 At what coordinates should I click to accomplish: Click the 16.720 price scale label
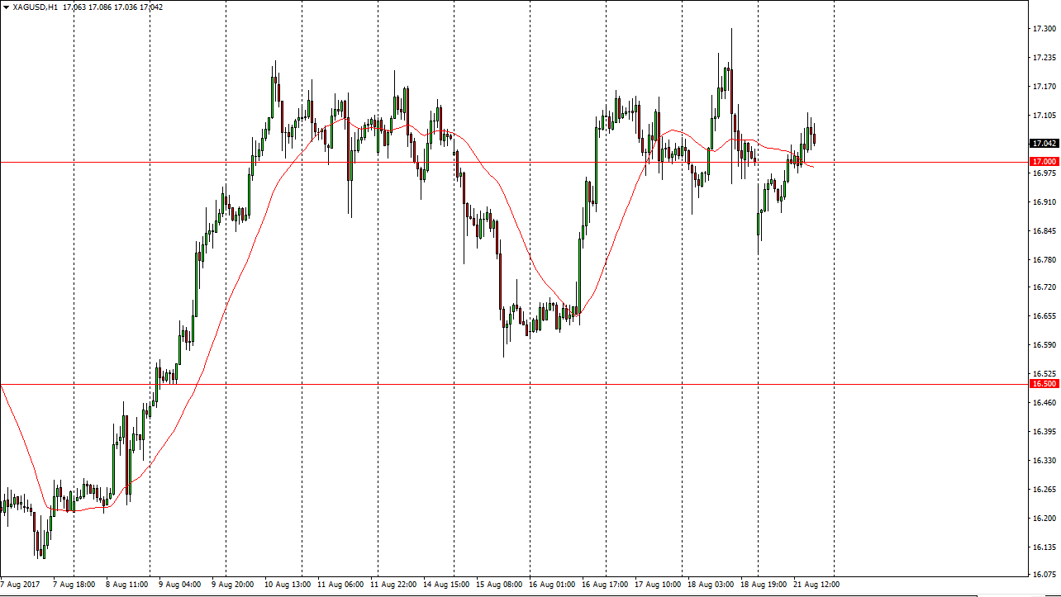[1044, 287]
